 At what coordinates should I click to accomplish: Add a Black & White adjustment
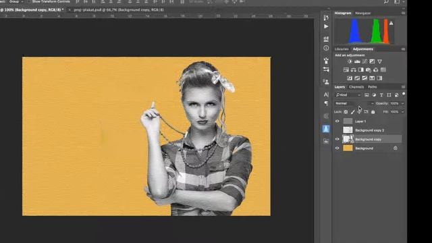pos(361,70)
